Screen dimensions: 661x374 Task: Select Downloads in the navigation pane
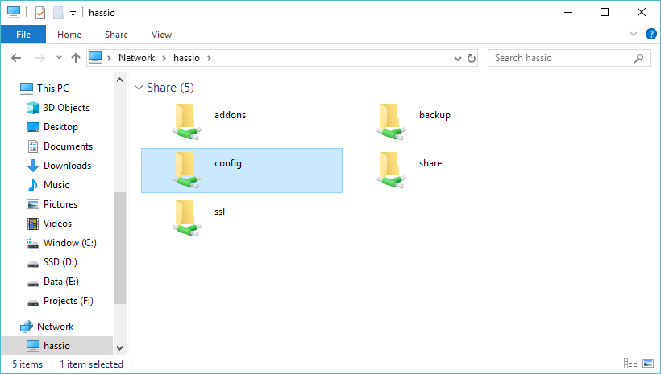(67, 166)
